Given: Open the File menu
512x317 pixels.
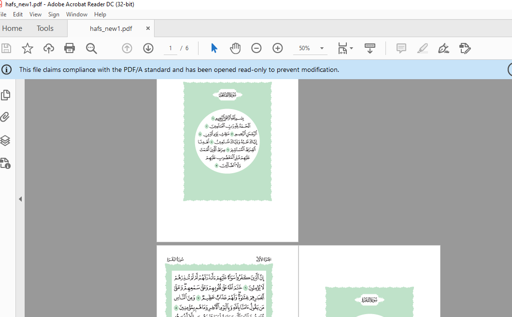Looking at the screenshot, I should click(x=3, y=14).
